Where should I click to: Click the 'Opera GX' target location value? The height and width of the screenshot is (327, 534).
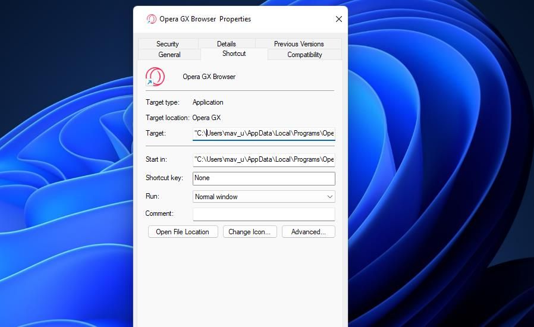(x=206, y=118)
